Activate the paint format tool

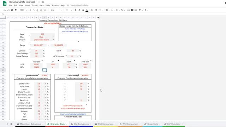tap(16, 10)
